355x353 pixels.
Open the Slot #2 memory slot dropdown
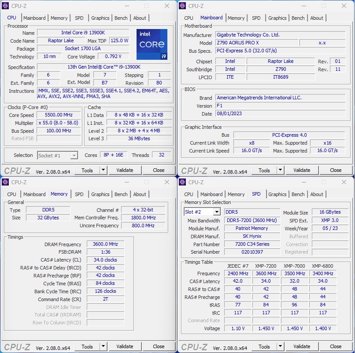coord(202,212)
